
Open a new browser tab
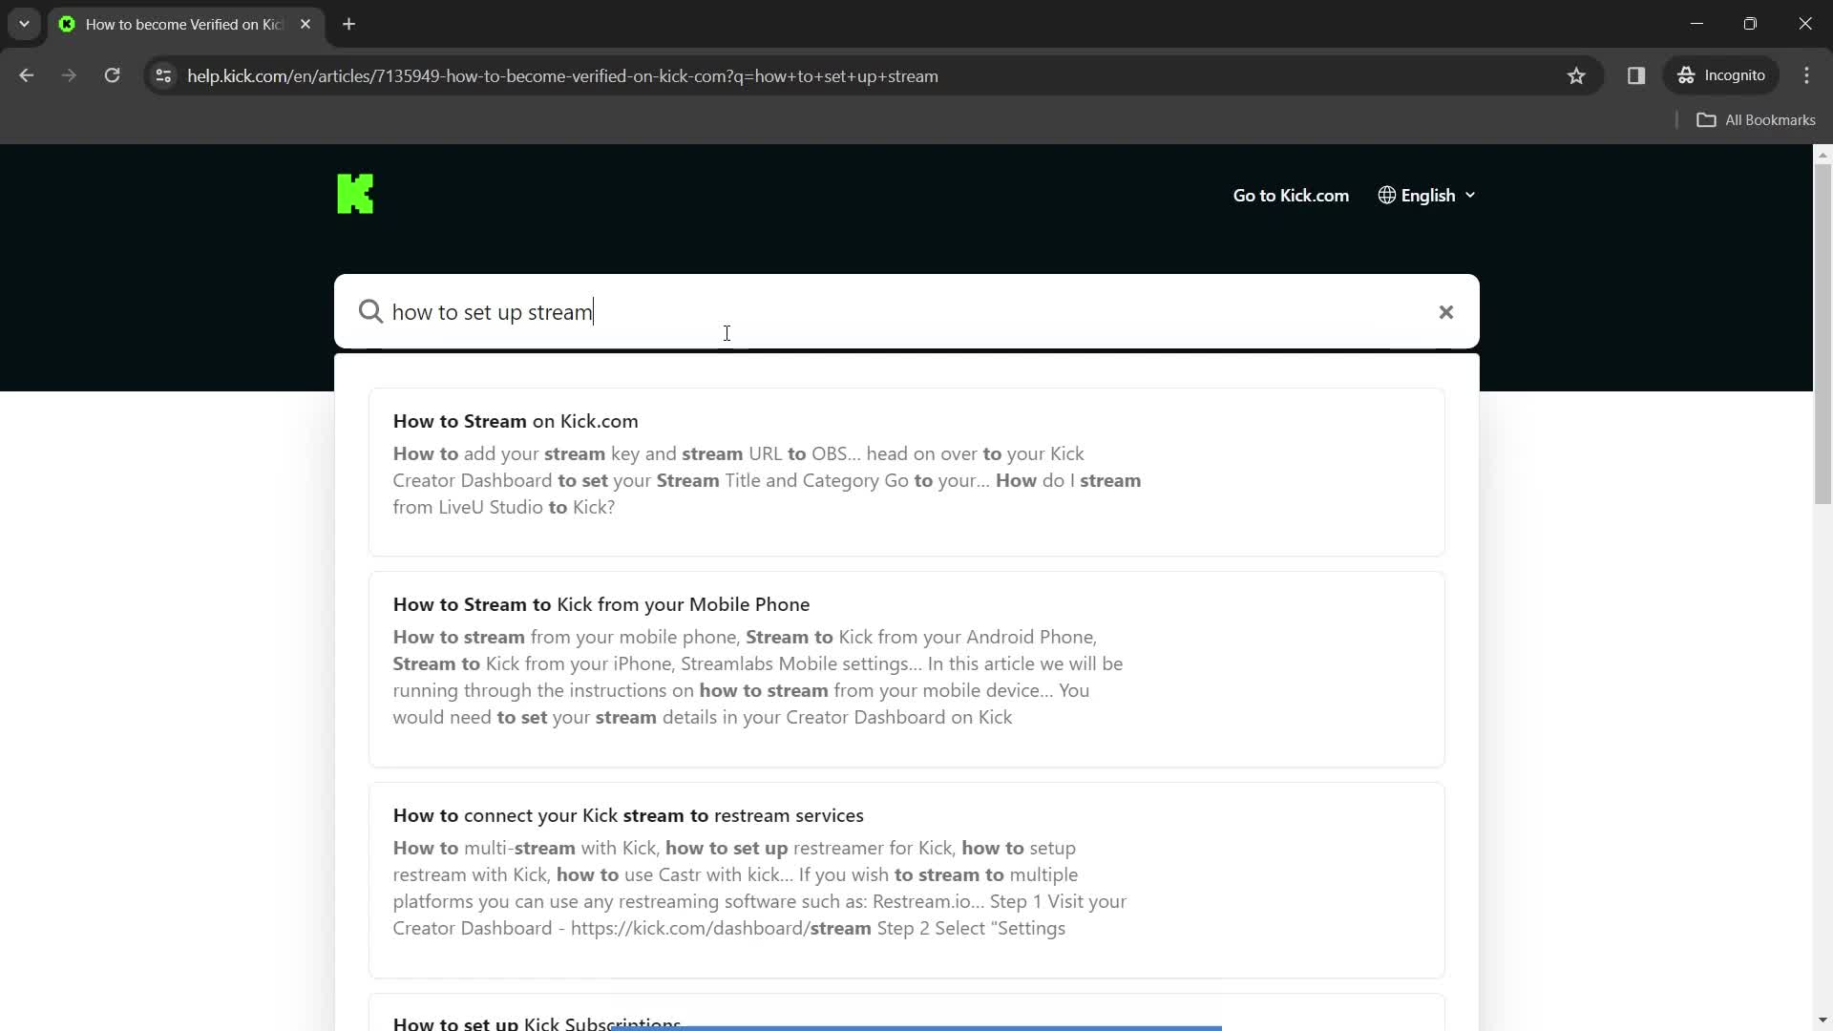pos(349,24)
